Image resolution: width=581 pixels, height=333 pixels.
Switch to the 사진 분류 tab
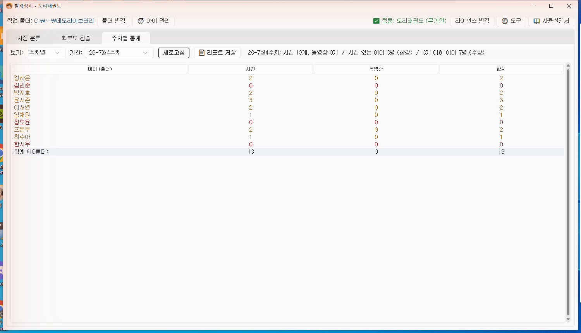point(29,38)
